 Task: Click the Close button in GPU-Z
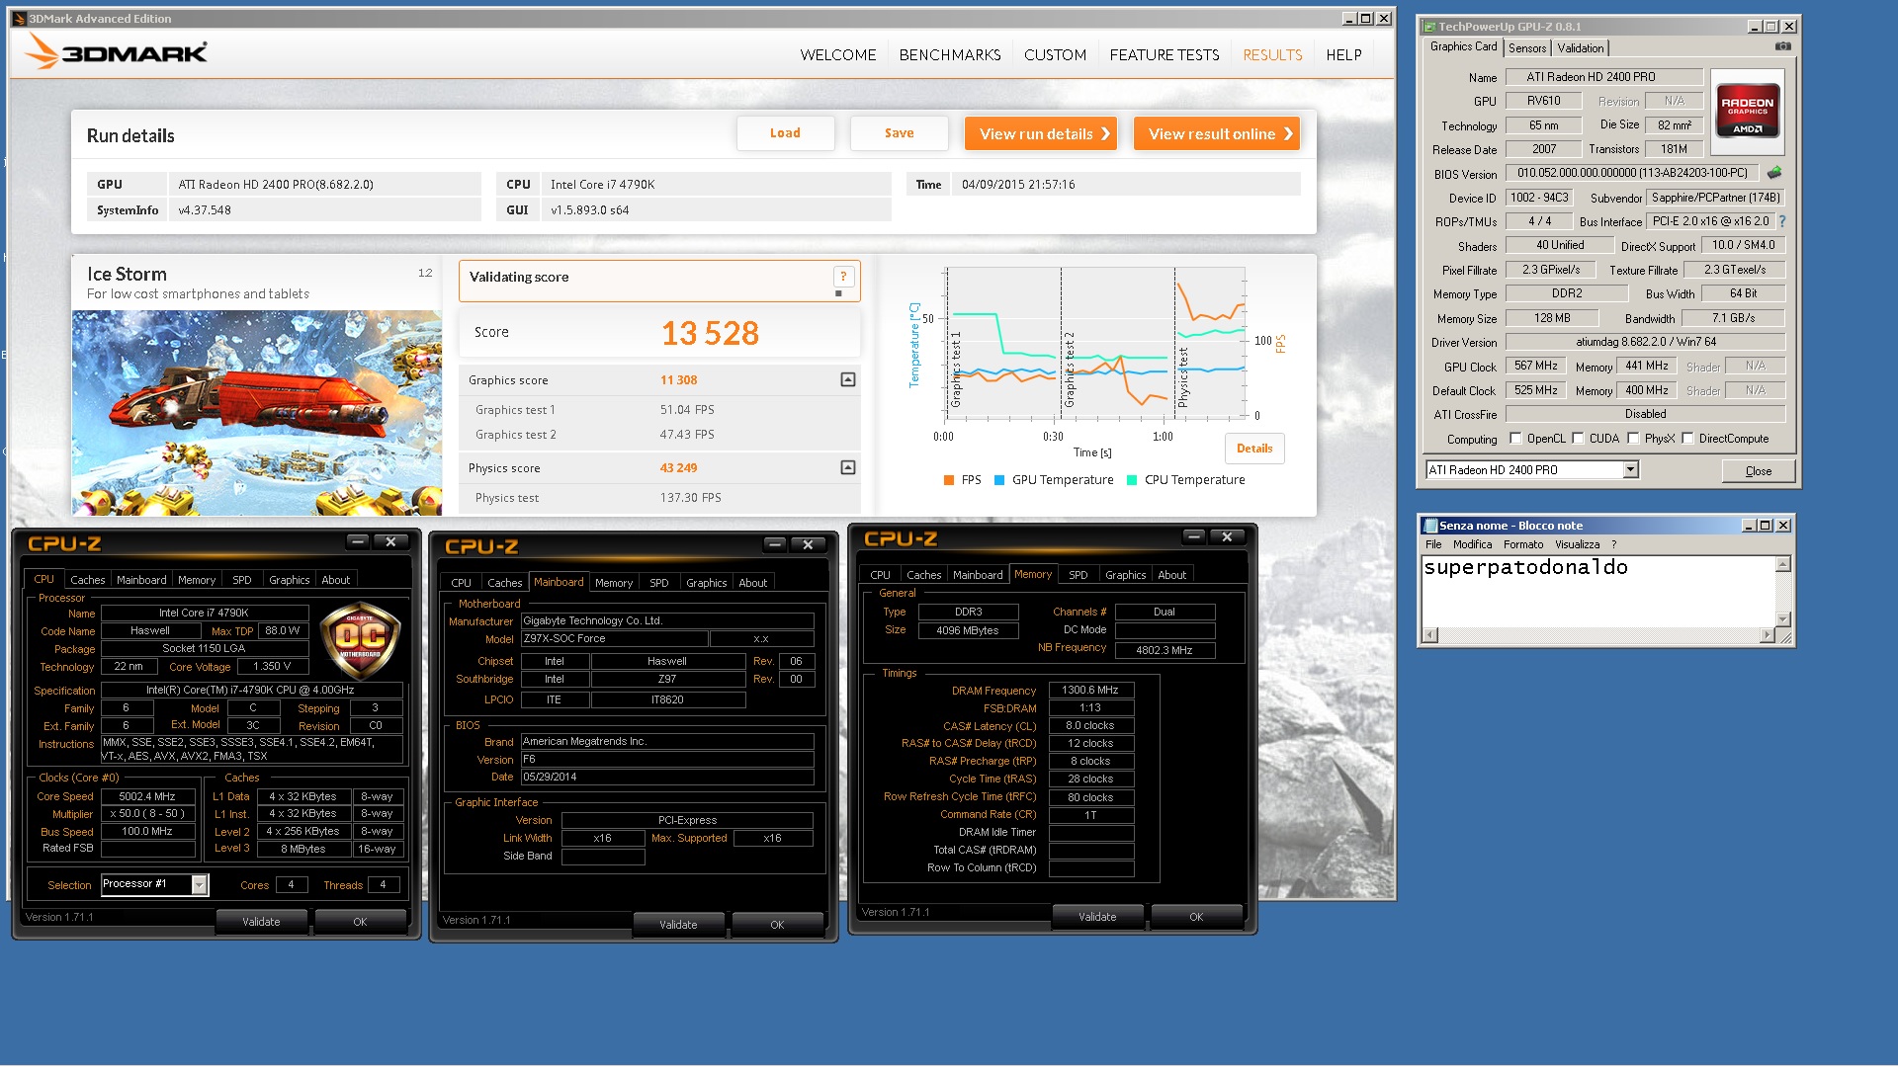point(1758,470)
